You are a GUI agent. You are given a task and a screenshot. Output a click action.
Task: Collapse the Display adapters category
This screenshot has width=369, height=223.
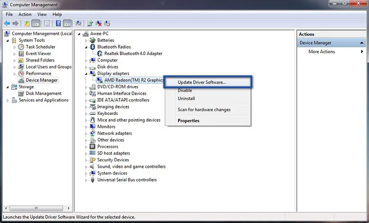pyautogui.click(x=86, y=74)
